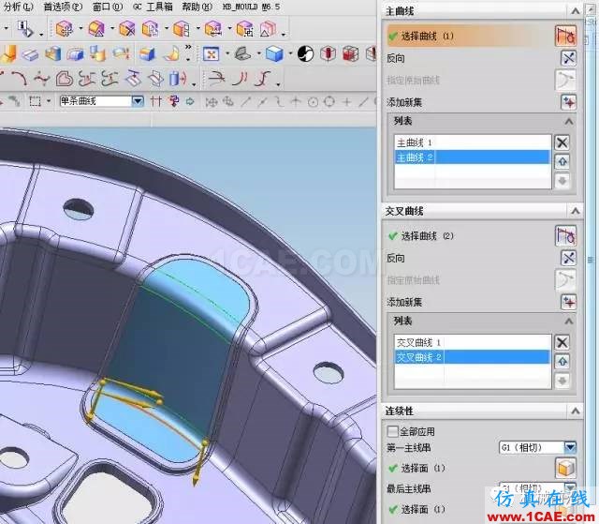Click select face cube icon for 第一主线串
This screenshot has height=524, width=599.
click(x=565, y=468)
